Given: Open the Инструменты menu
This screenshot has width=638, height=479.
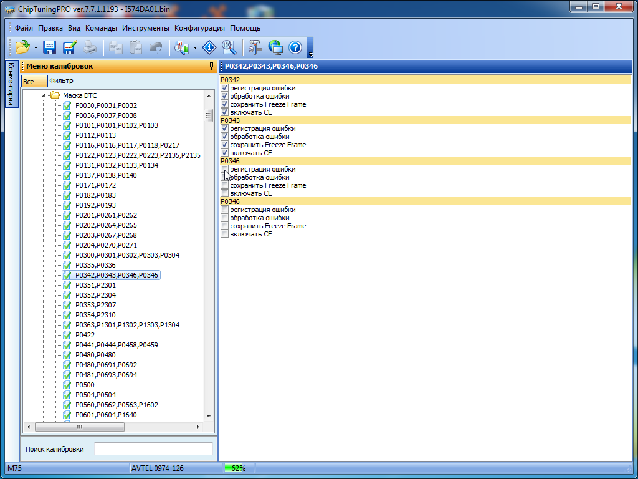Looking at the screenshot, I should pos(145,28).
